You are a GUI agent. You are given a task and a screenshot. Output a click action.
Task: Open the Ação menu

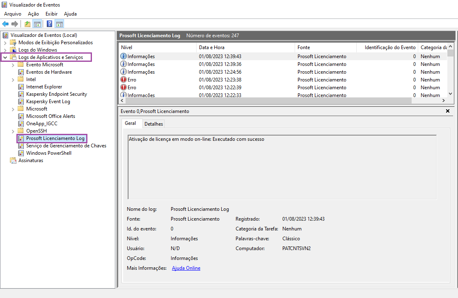coord(33,14)
